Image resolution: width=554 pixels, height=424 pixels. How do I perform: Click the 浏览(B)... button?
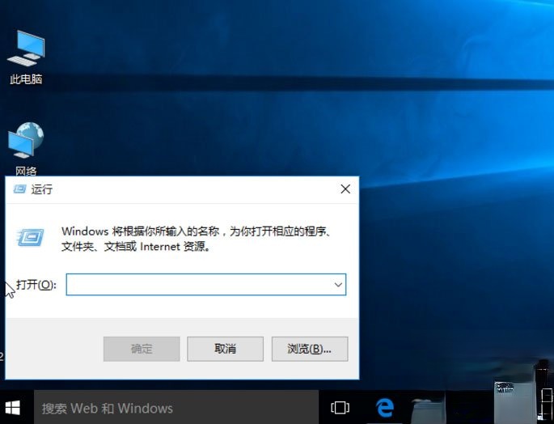[310, 349]
